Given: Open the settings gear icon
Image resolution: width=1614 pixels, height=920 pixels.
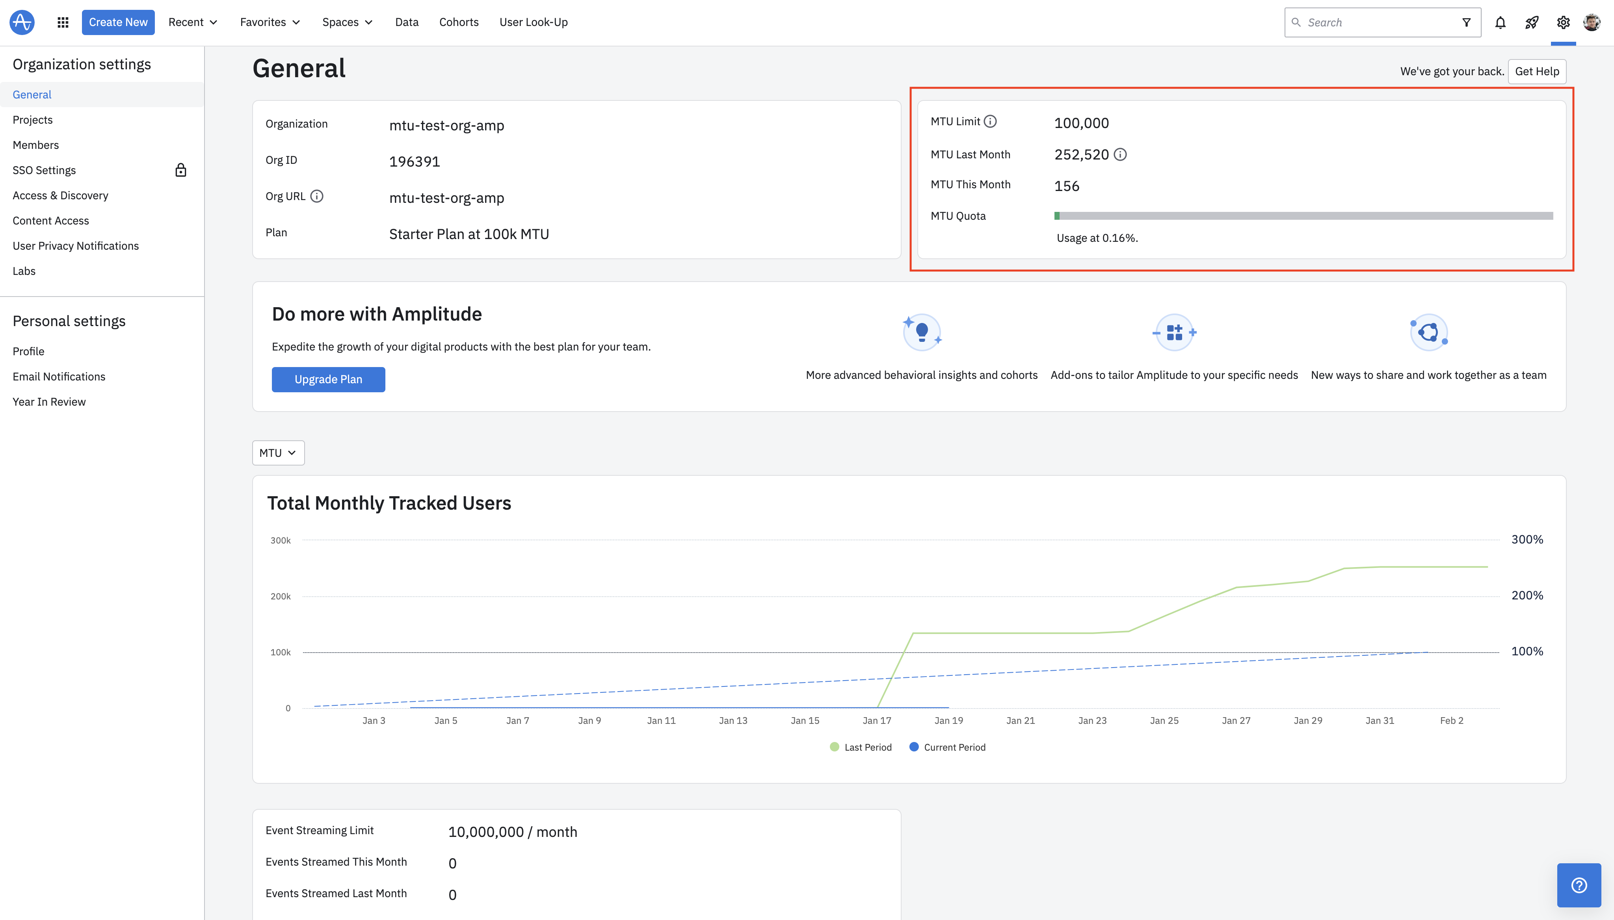Looking at the screenshot, I should 1563,23.
